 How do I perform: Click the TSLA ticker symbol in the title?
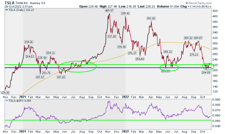tap(10, 3)
